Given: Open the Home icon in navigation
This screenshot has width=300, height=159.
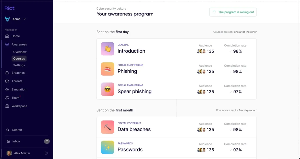Looking at the screenshot, I should 7,36.
